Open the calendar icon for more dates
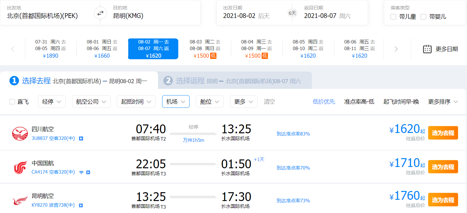The image size is (467, 213). pos(427,49)
